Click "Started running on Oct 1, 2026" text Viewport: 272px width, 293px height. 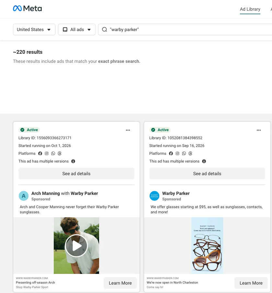coord(45,146)
